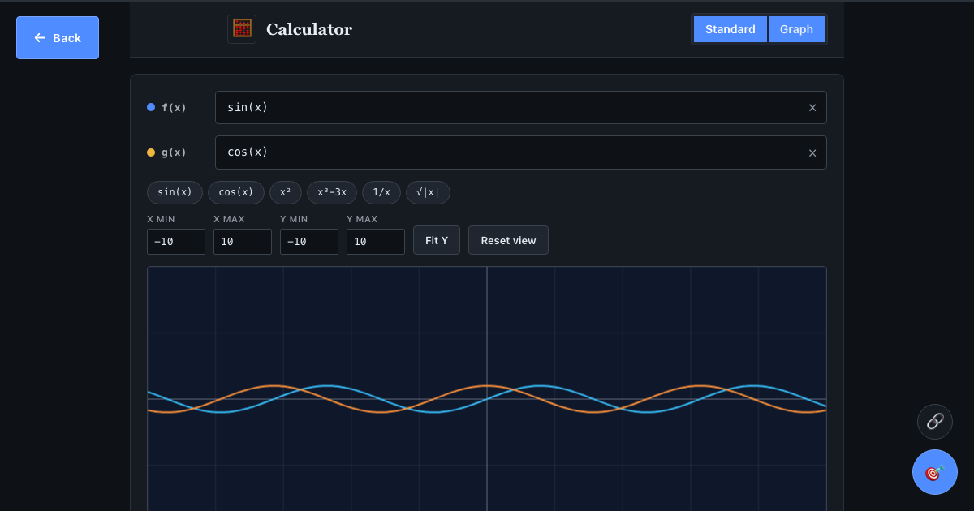
Task: Switch to the Graph tab
Action: [796, 29]
